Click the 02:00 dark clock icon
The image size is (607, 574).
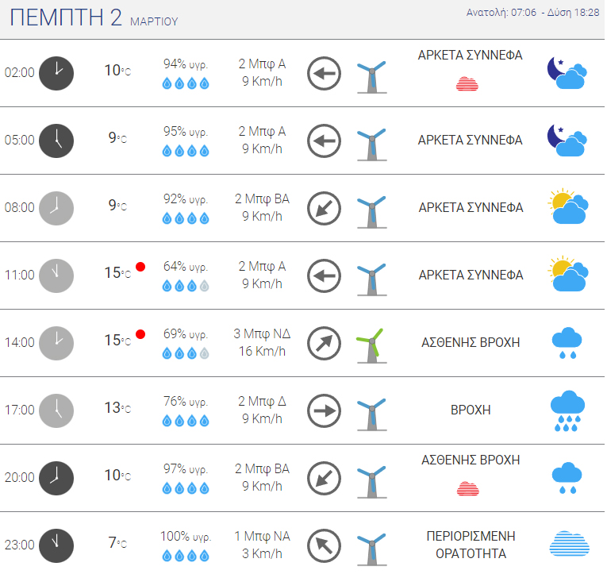(56, 73)
